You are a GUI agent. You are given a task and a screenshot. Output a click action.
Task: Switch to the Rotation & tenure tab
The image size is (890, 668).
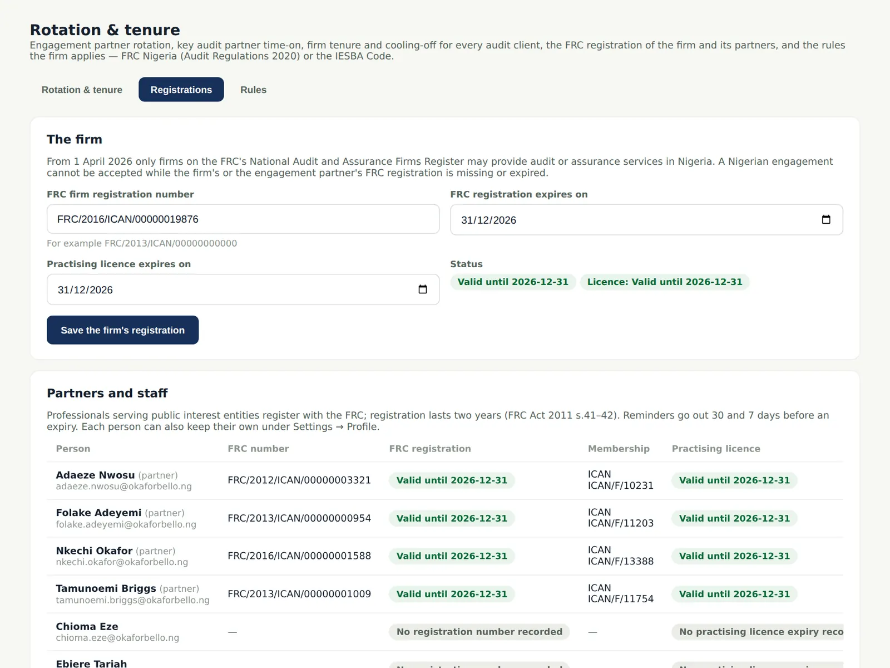click(x=82, y=90)
